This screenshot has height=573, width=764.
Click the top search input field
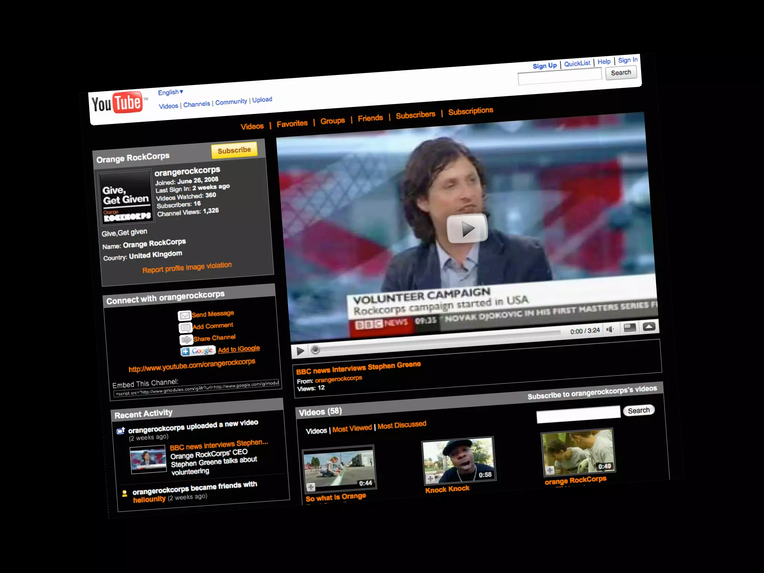pyautogui.click(x=559, y=76)
